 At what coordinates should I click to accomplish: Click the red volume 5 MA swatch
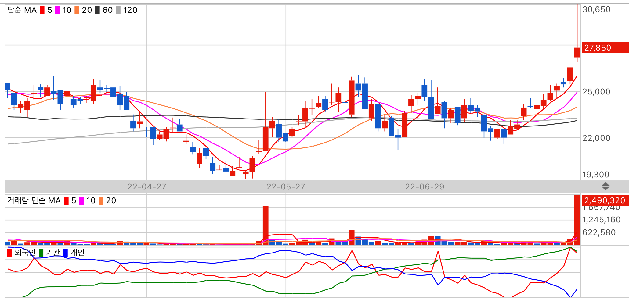(66, 201)
